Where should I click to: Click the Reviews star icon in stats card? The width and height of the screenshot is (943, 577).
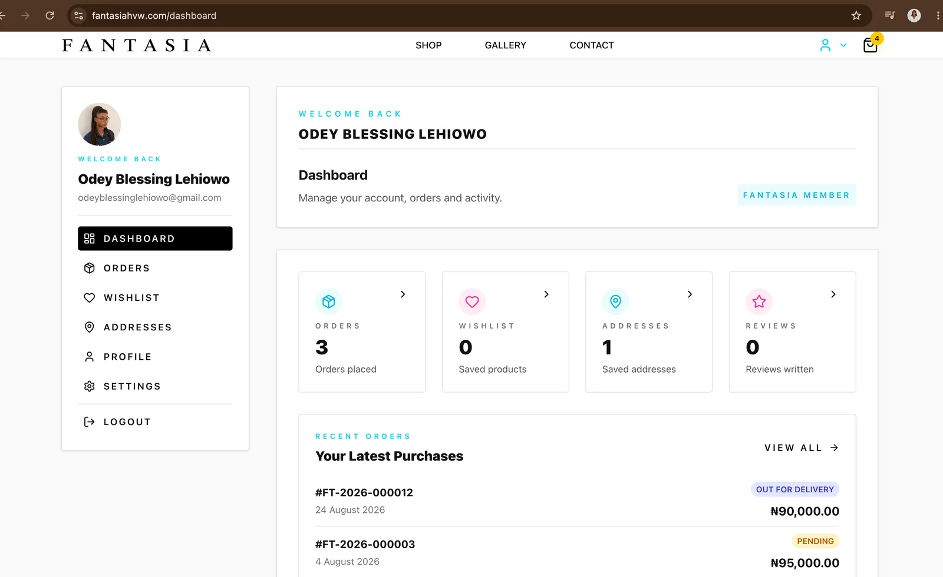(759, 301)
